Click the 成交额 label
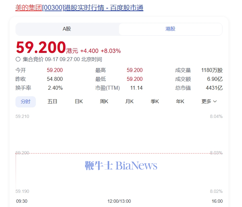242x207 pixels. click(183, 79)
